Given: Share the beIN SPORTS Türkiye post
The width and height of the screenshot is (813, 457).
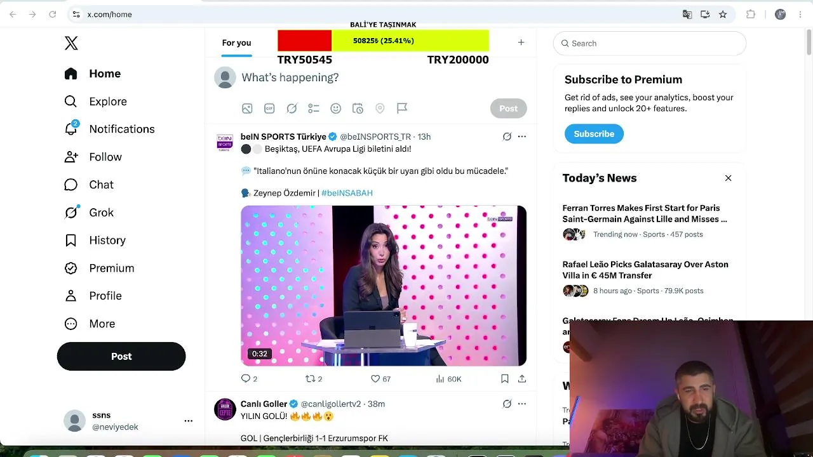Looking at the screenshot, I should tap(522, 379).
